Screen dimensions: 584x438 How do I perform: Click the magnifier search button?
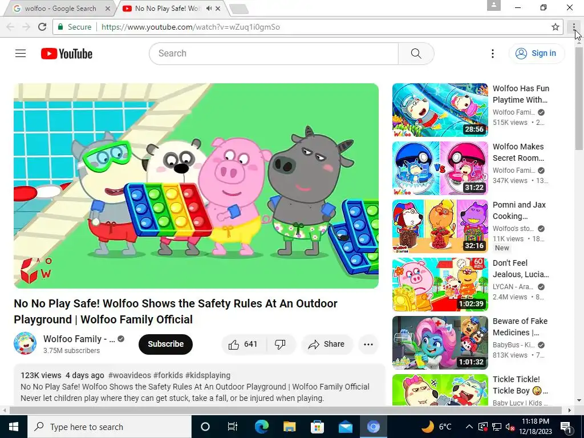tap(416, 54)
